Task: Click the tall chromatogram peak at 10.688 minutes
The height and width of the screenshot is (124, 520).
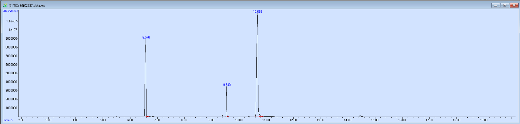Action: point(257,65)
